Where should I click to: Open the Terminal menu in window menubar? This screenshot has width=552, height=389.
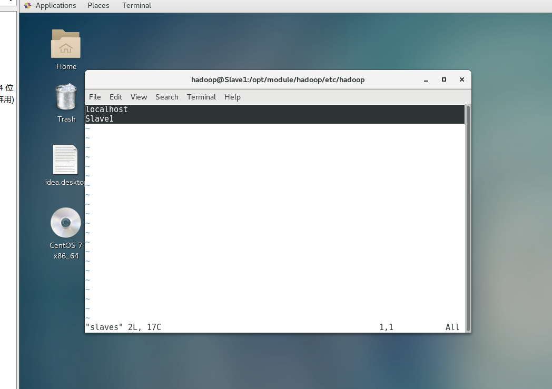coord(201,97)
